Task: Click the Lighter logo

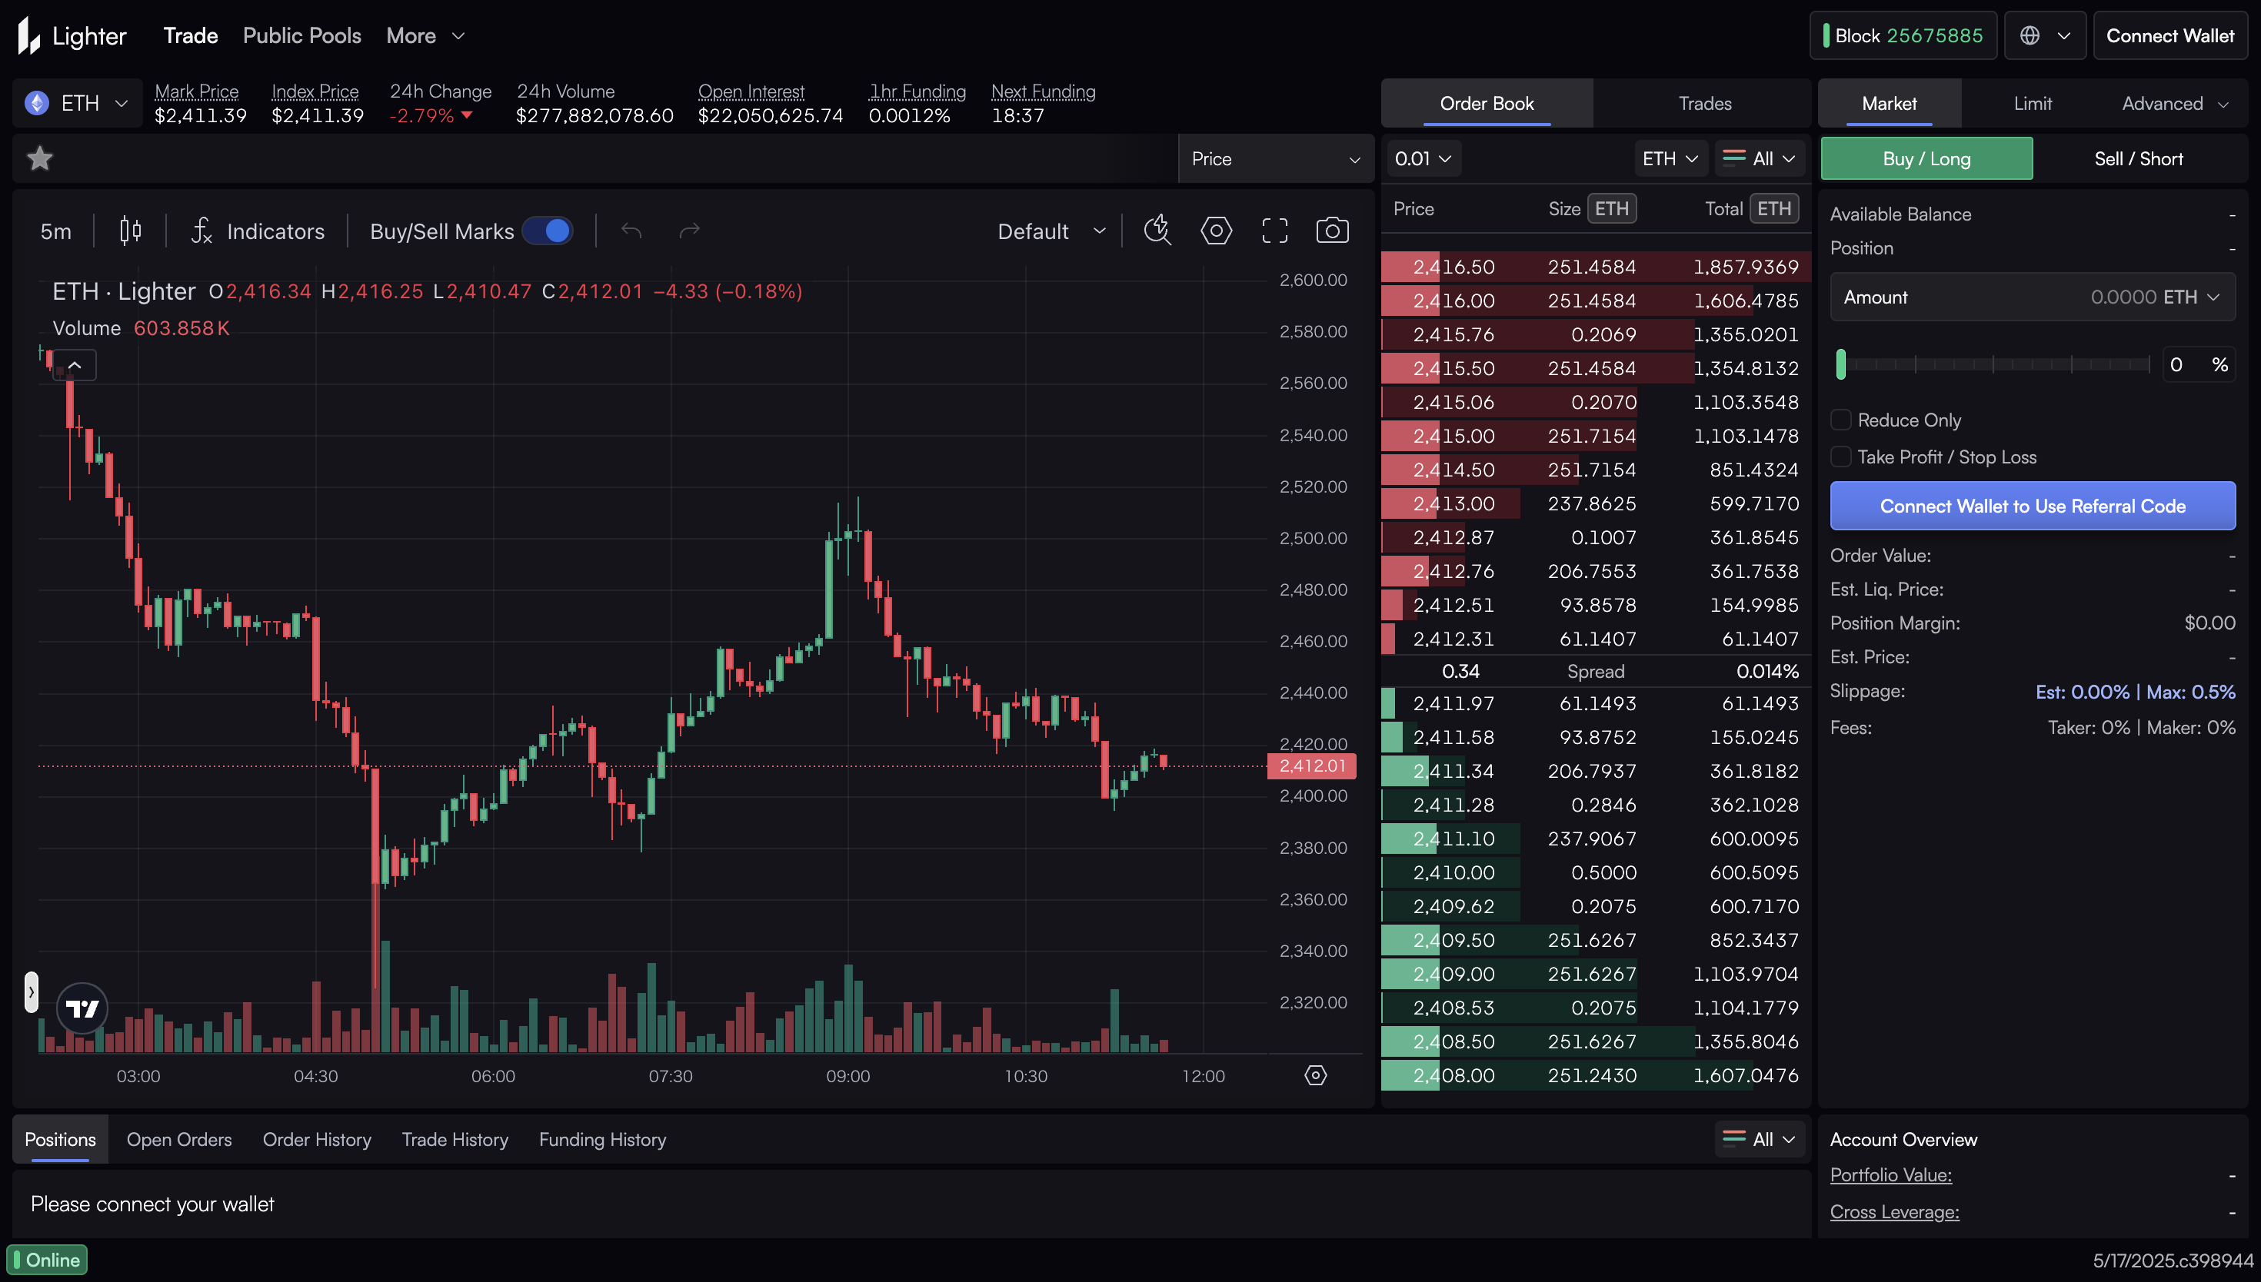Action: point(72,35)
